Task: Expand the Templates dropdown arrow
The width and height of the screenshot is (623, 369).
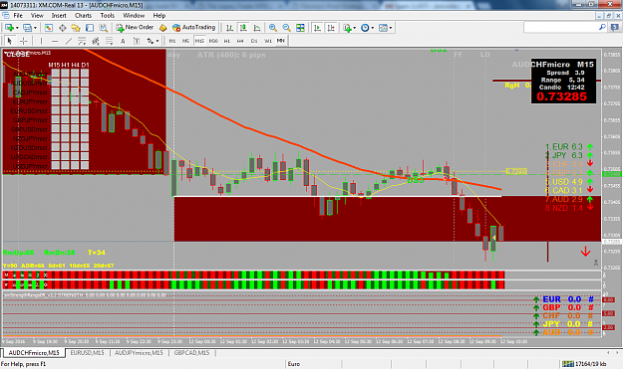Action: (391, 28)
